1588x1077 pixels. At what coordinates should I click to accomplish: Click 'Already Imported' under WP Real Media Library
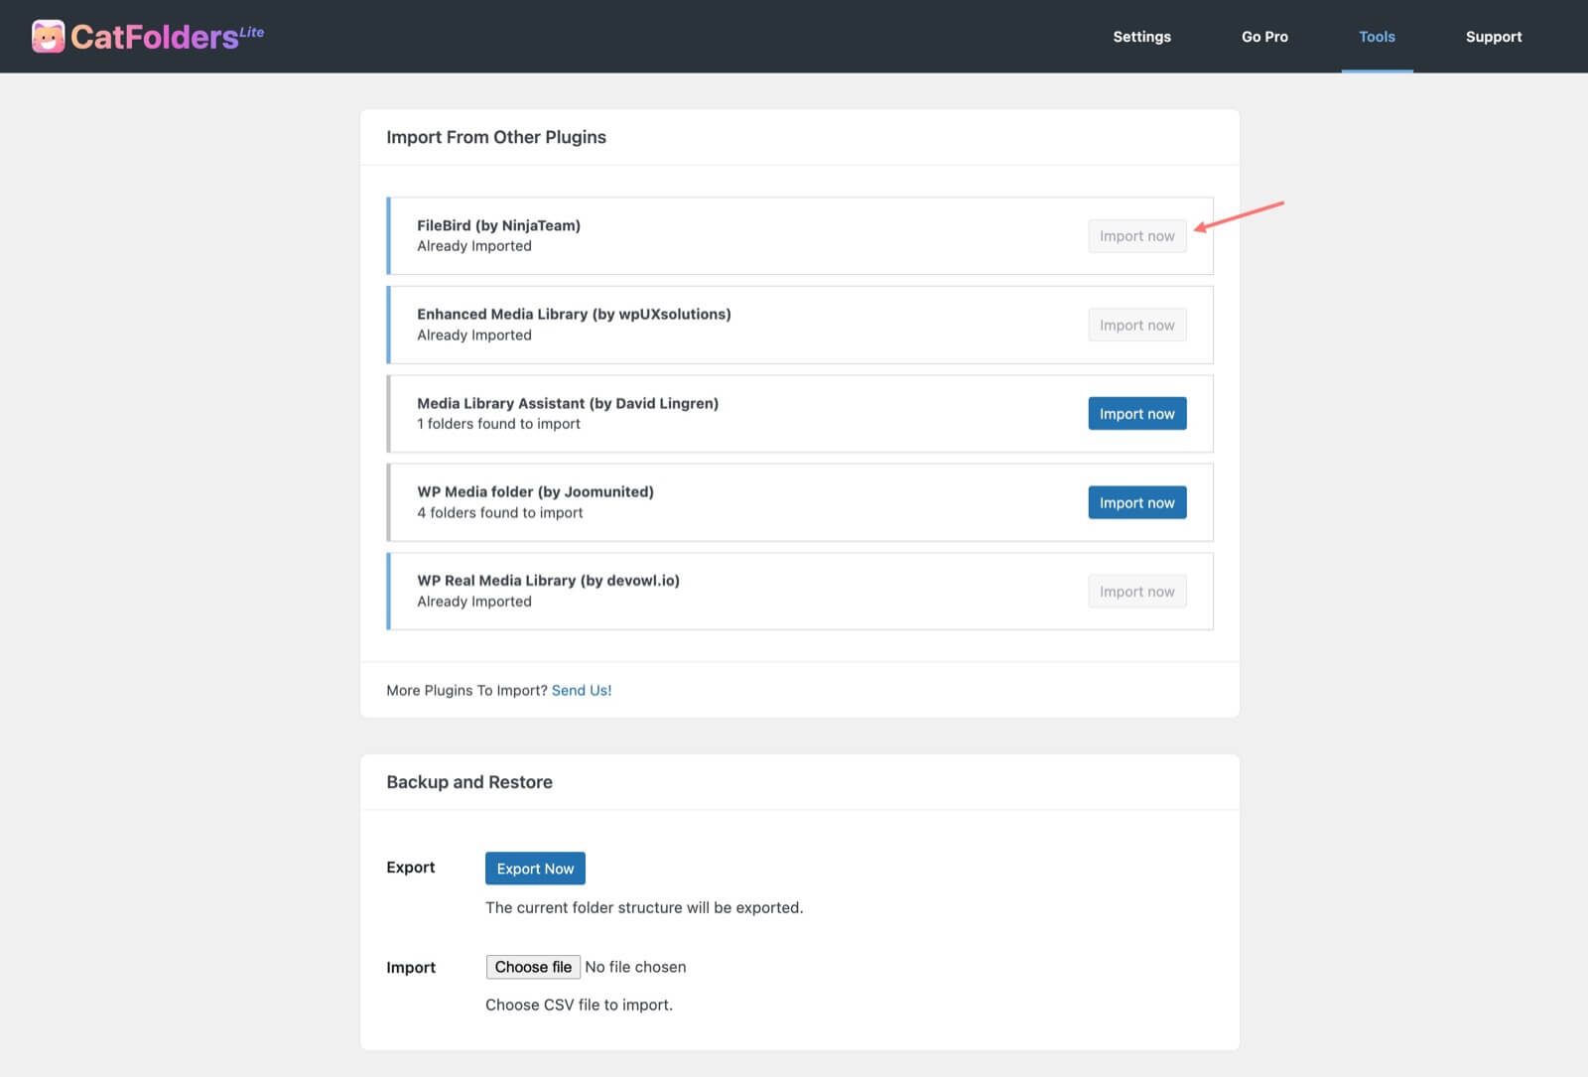coord(474,602)
